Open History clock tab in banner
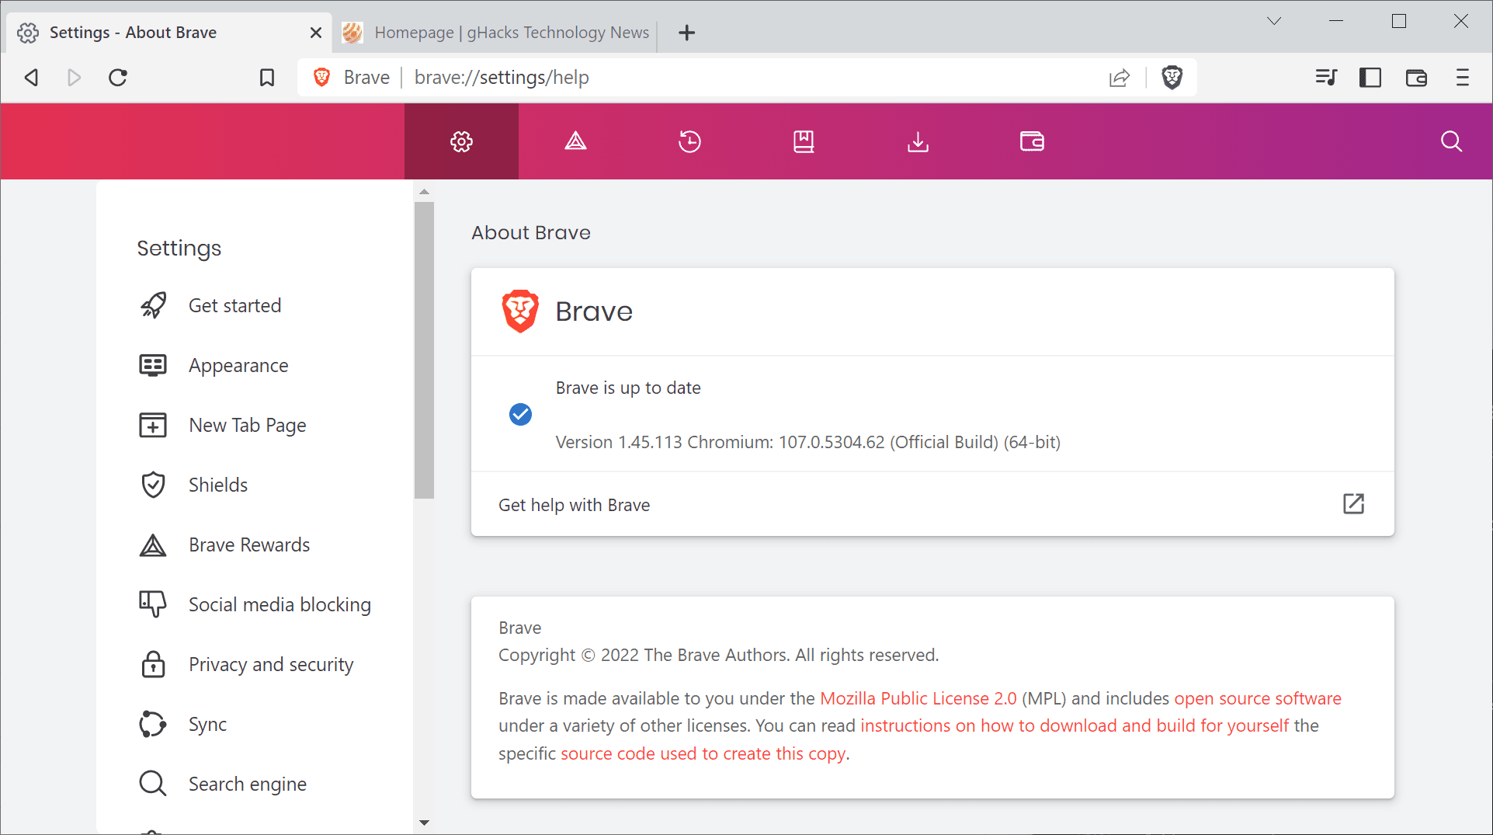The width and height of the screenshot is (1493, 835). pos(689,141)
